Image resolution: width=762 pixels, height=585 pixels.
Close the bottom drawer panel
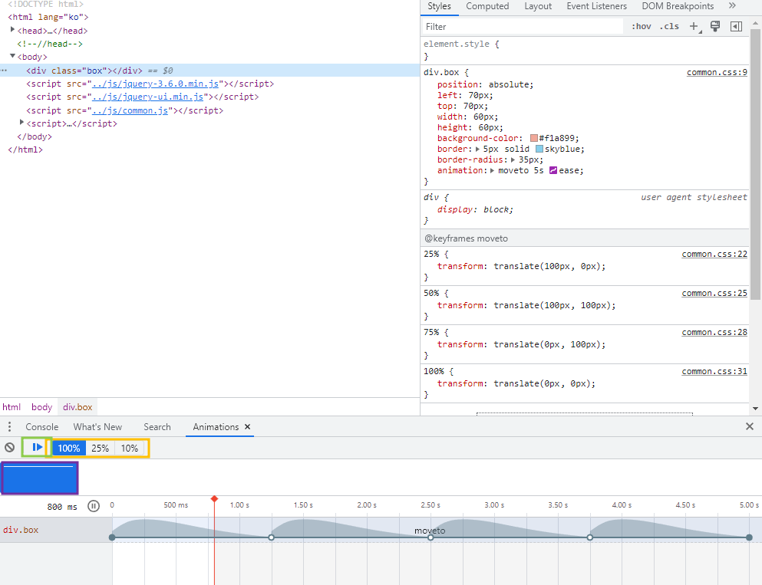point(750,426)
